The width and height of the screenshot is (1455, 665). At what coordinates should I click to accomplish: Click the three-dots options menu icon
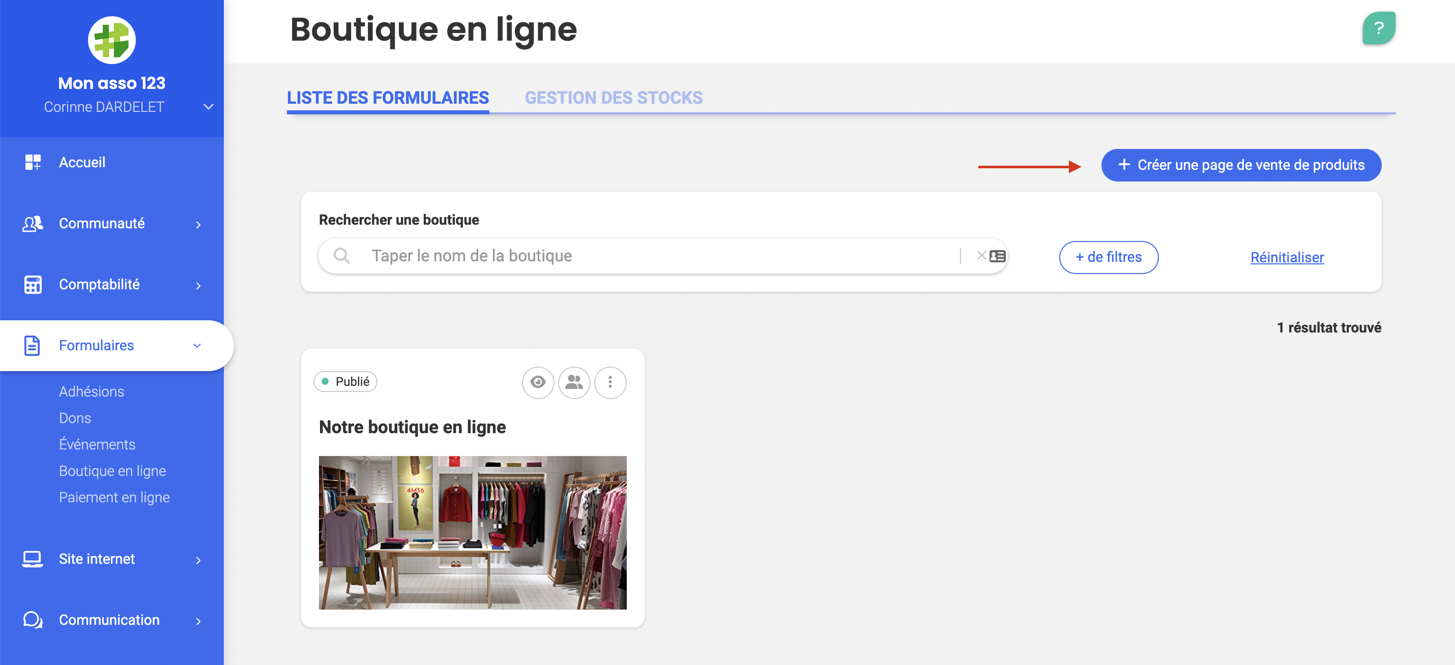point(612,381)
